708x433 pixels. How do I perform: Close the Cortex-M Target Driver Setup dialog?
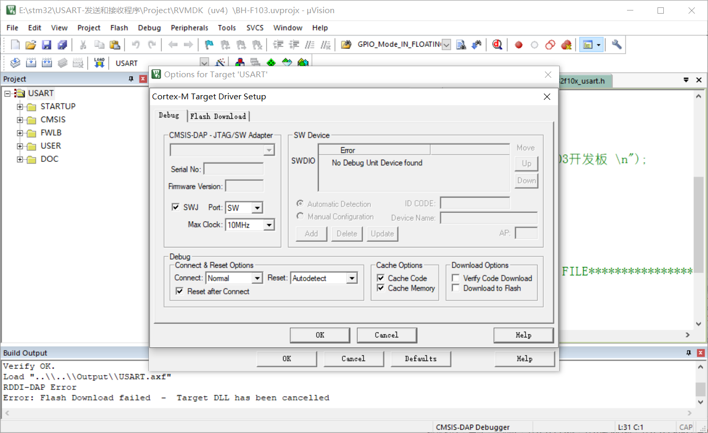(547, 97)
